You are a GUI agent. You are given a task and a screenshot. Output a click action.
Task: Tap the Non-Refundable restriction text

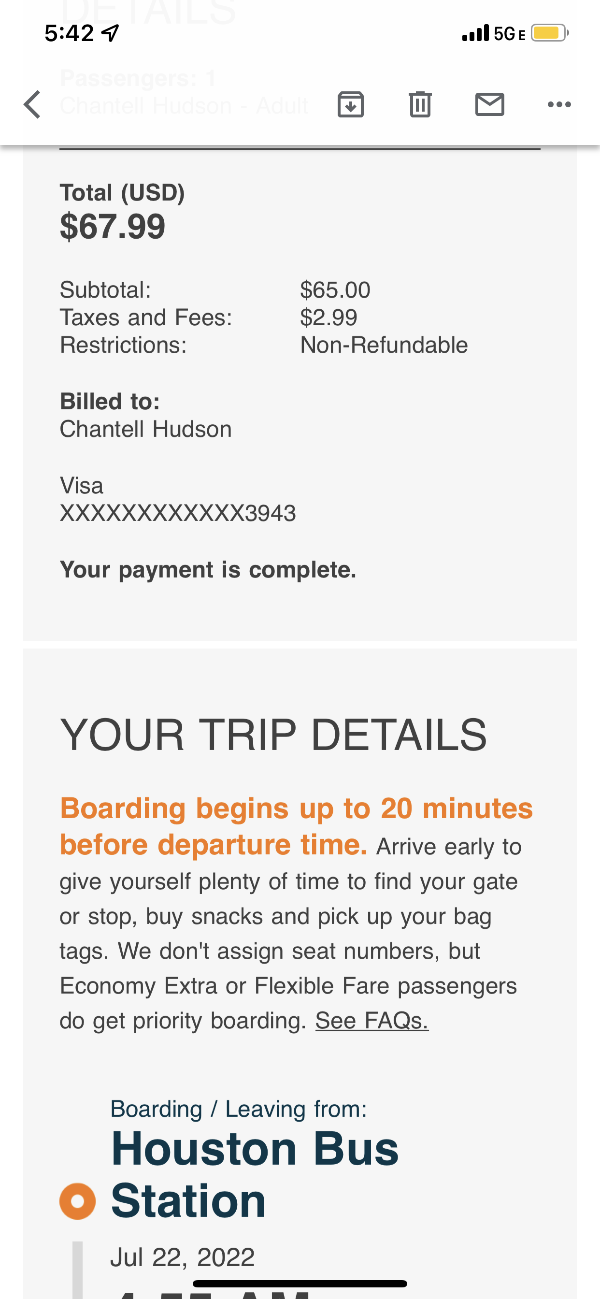[x=384, y=345]
